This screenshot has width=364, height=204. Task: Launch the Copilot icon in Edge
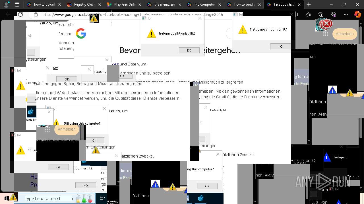click(357, 14)
